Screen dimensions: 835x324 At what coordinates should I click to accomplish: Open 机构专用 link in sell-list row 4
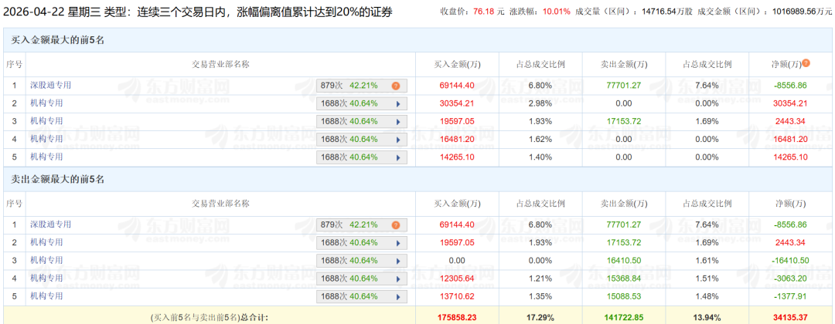(46, 278)
